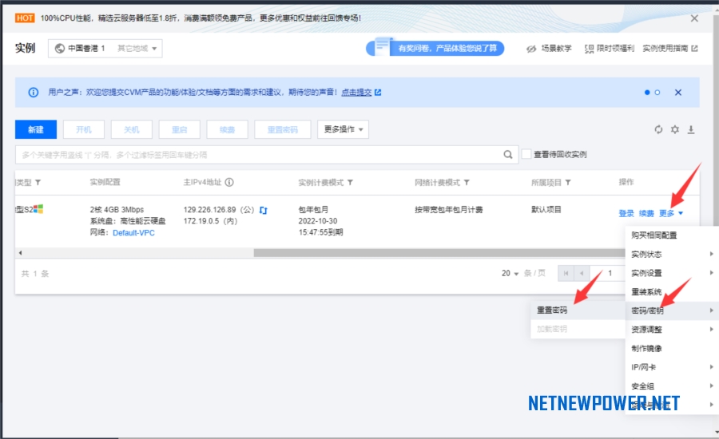Close the 用户之声 notice bar

[x=678, y=93]
